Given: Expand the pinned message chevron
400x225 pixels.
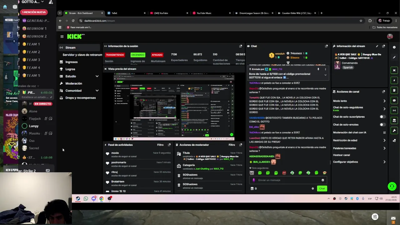Looking at the screenshot, I should [325, 75].
